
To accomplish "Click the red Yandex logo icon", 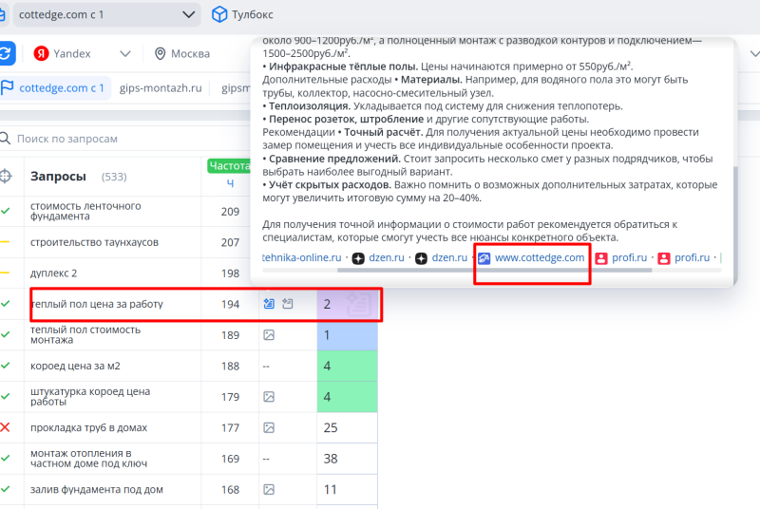I will click(41, 53).
